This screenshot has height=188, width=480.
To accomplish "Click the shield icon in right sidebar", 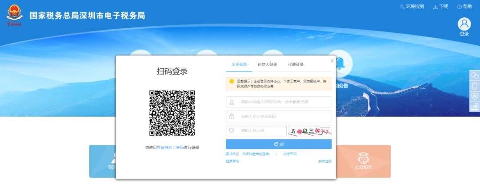I will click(475, 96).
